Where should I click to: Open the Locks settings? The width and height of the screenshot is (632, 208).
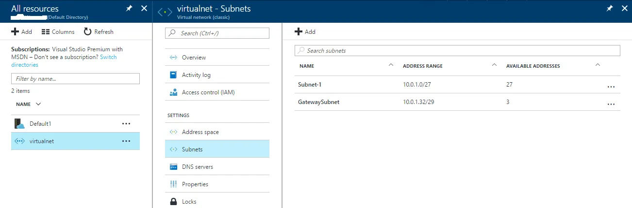(189, 202)
